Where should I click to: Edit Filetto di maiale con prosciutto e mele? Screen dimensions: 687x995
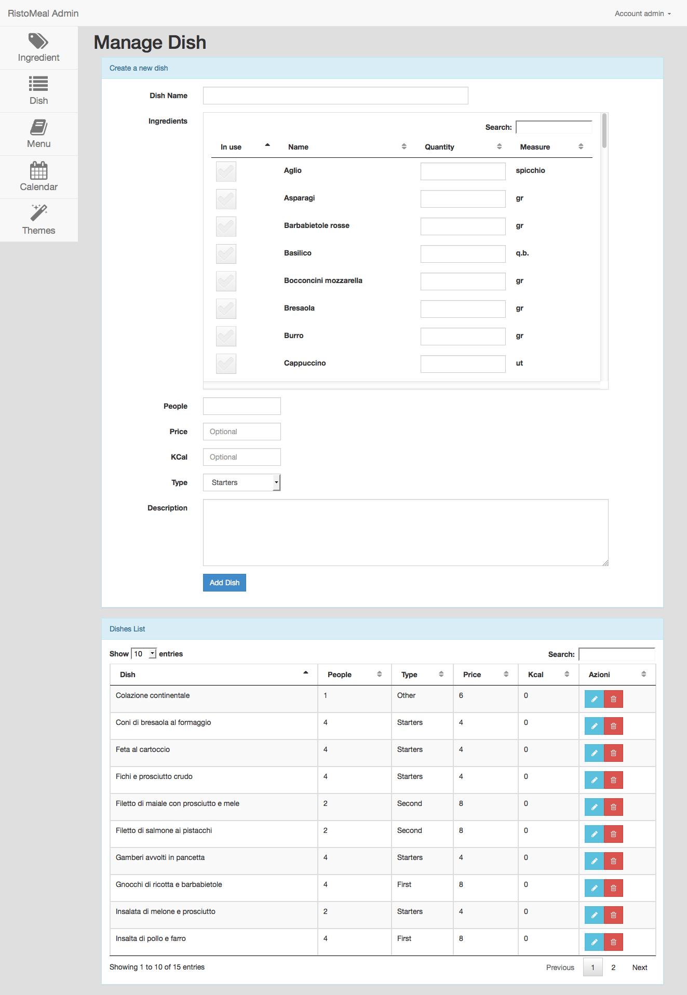tap(594, 807)
